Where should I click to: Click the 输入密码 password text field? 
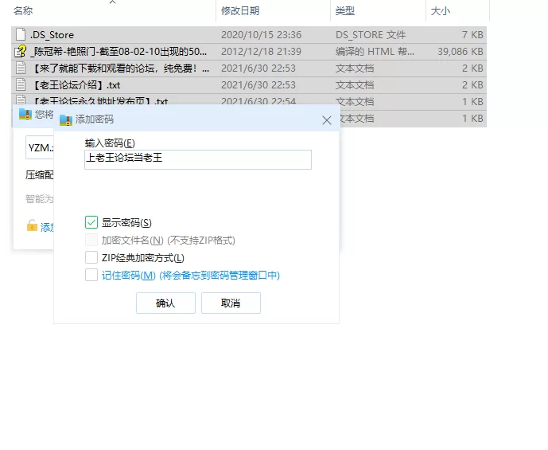pos(197,159)
